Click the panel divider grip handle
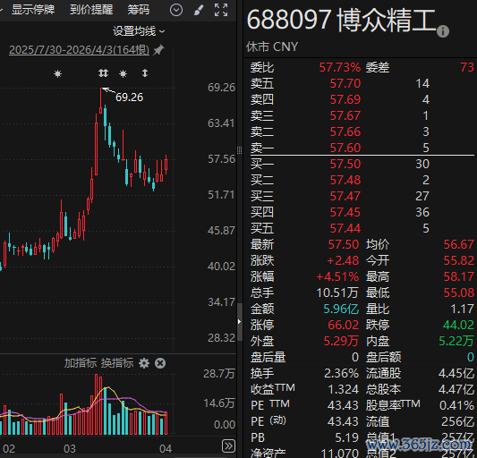The width and height of the screenshot is (477, 458). click(240, 150)
